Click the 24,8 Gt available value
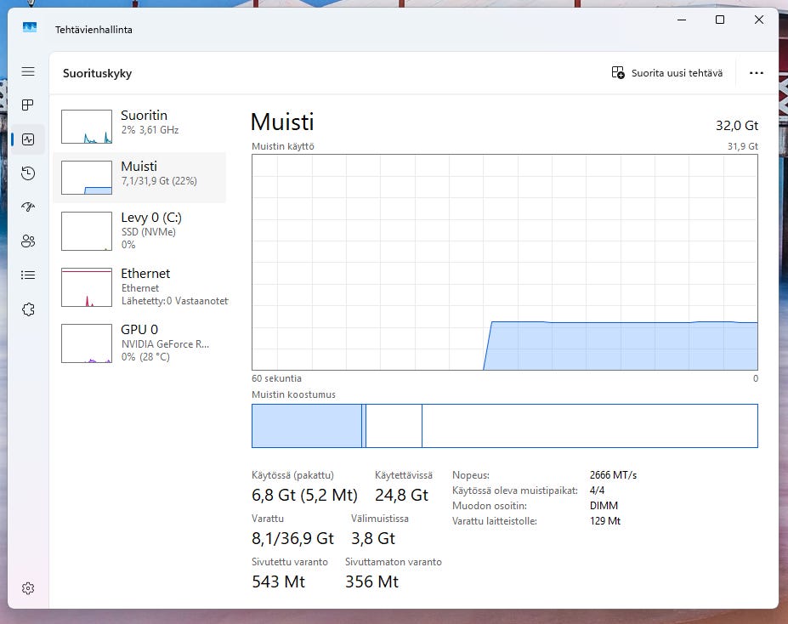This screenshot has width=788, height=624. point(401,495)
